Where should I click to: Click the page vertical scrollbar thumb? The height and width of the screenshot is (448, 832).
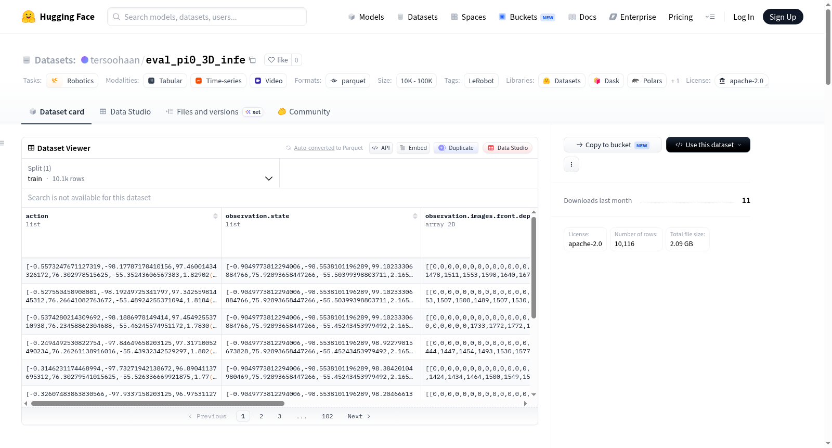pos(828,47)
